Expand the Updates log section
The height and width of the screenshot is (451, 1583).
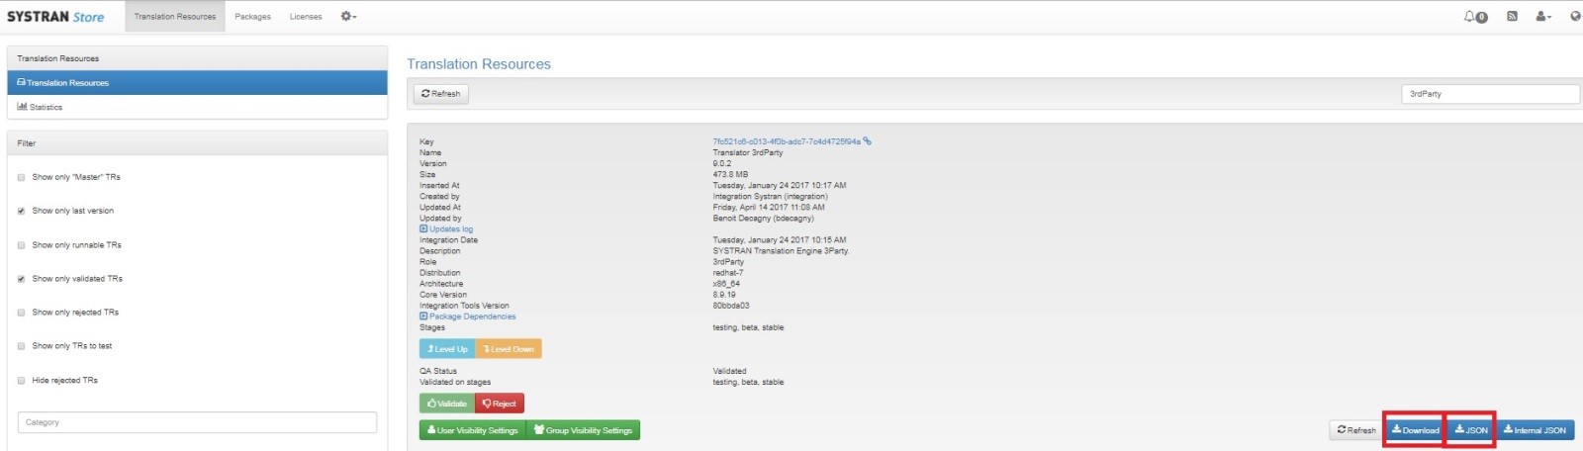tap(446, 229)
